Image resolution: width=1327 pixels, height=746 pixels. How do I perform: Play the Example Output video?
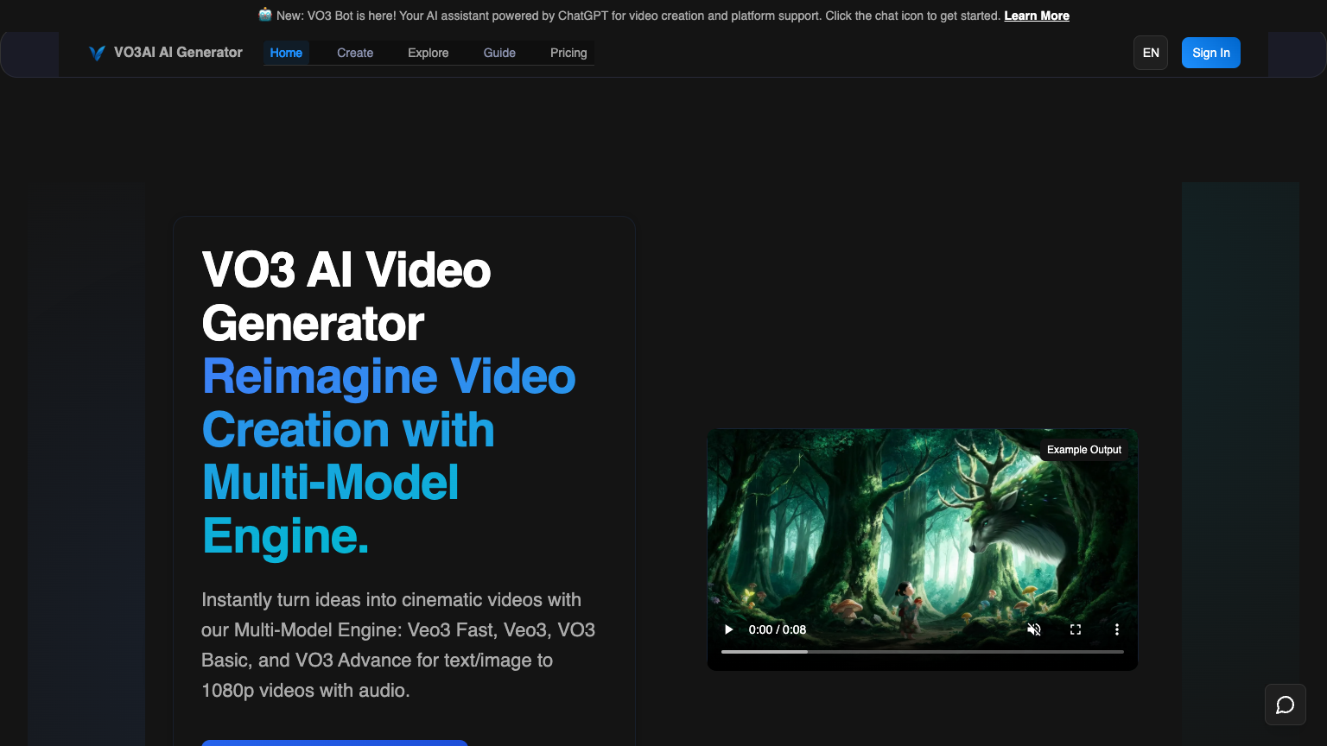click(x=728, y=629)
